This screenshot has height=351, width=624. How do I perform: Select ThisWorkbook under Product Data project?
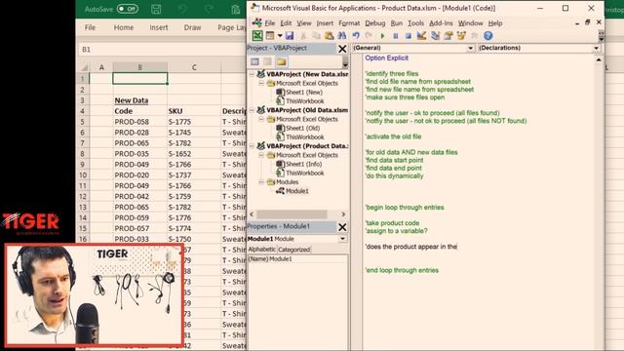pos(305,174)
